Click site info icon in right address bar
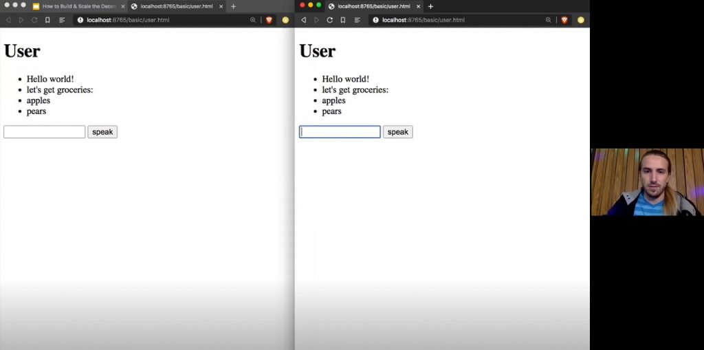The width and height of the screenshot is (704, 350). (x=376, y=20)
